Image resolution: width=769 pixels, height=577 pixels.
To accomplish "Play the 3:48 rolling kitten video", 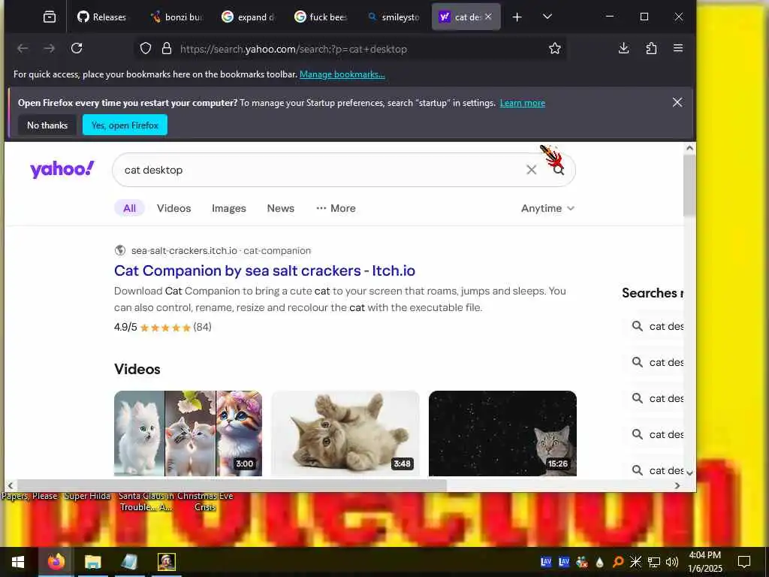I will (345, 434).
